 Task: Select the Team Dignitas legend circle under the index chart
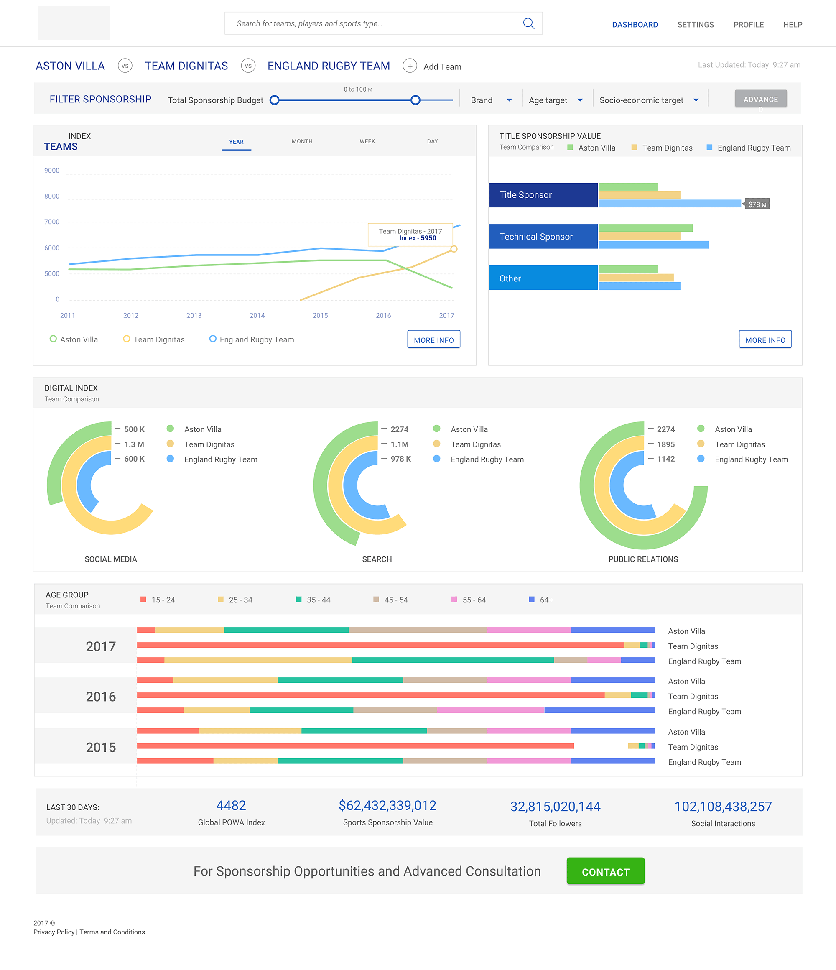[x=126, y=339]
